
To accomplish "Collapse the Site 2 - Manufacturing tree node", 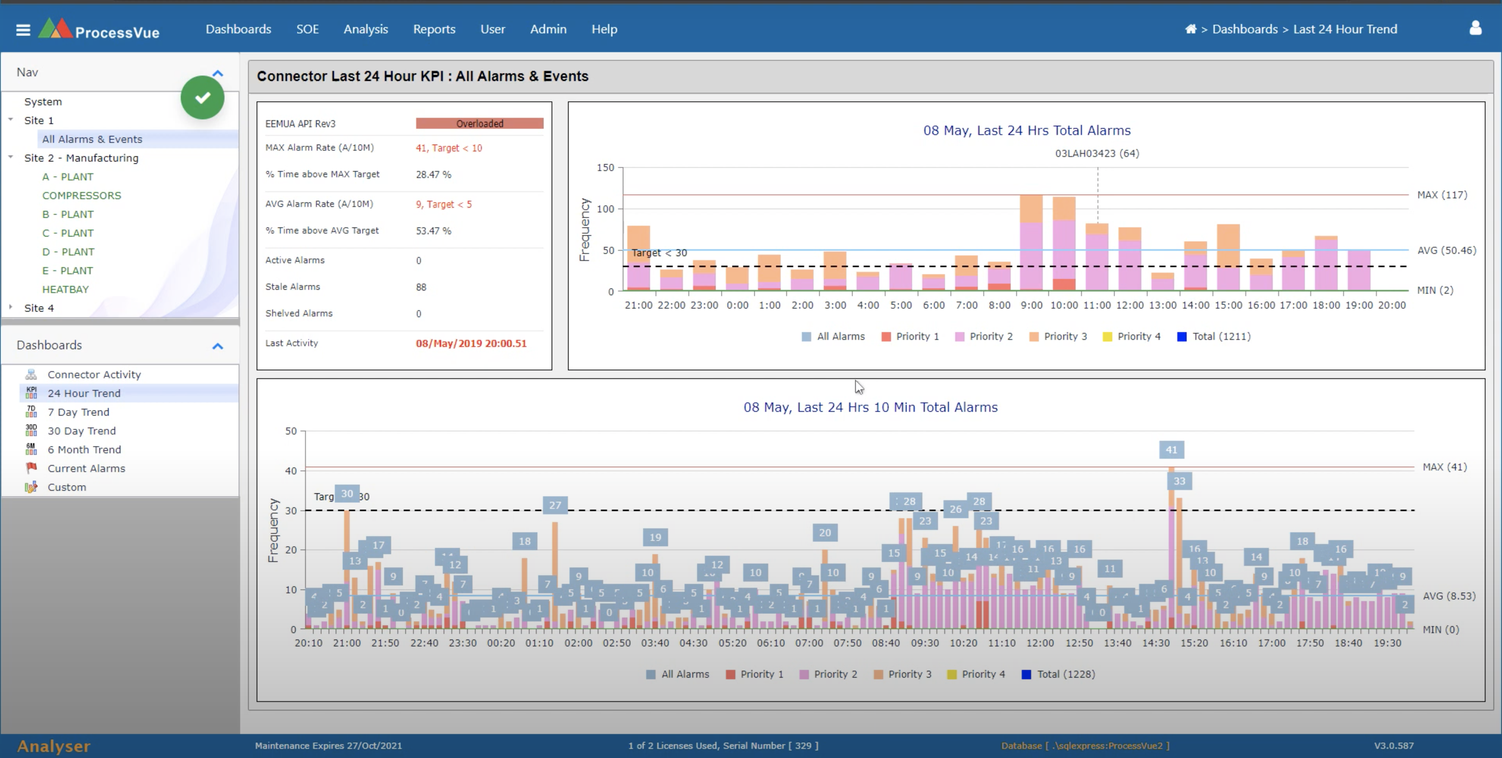I will pyautogui.click(x=11, y=157).
